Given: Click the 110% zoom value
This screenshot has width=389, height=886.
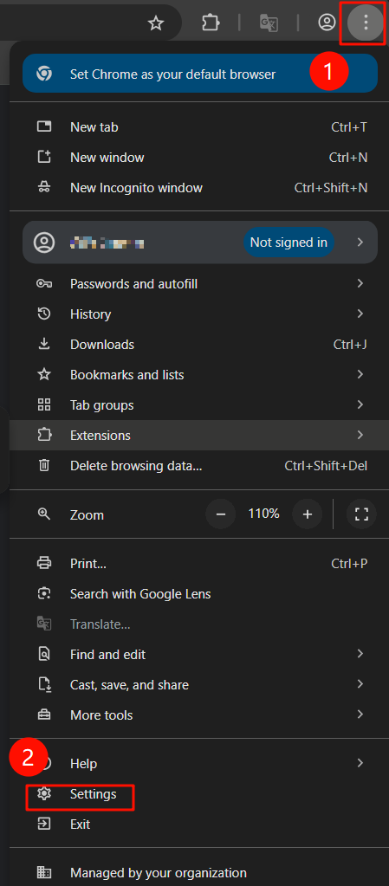Looking at the screenshot, I should click(x=263, y=514).
